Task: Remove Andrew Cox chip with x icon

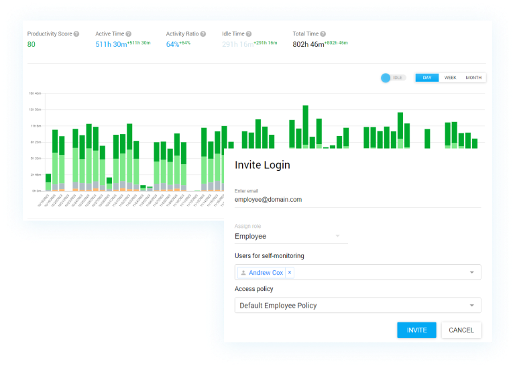Action: click(289, 273)
